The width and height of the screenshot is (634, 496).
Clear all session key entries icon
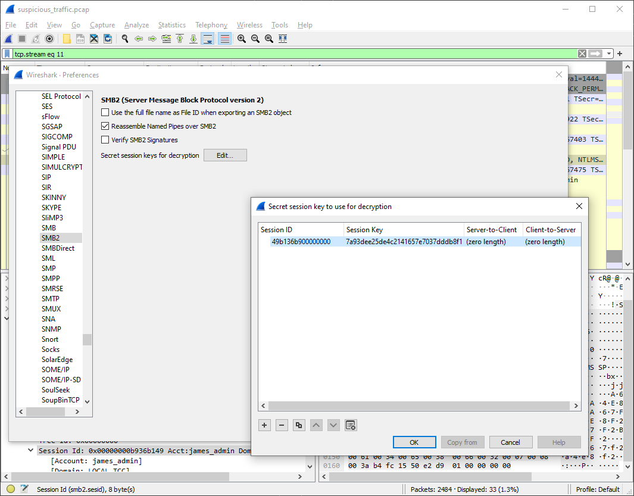[351, 425]
